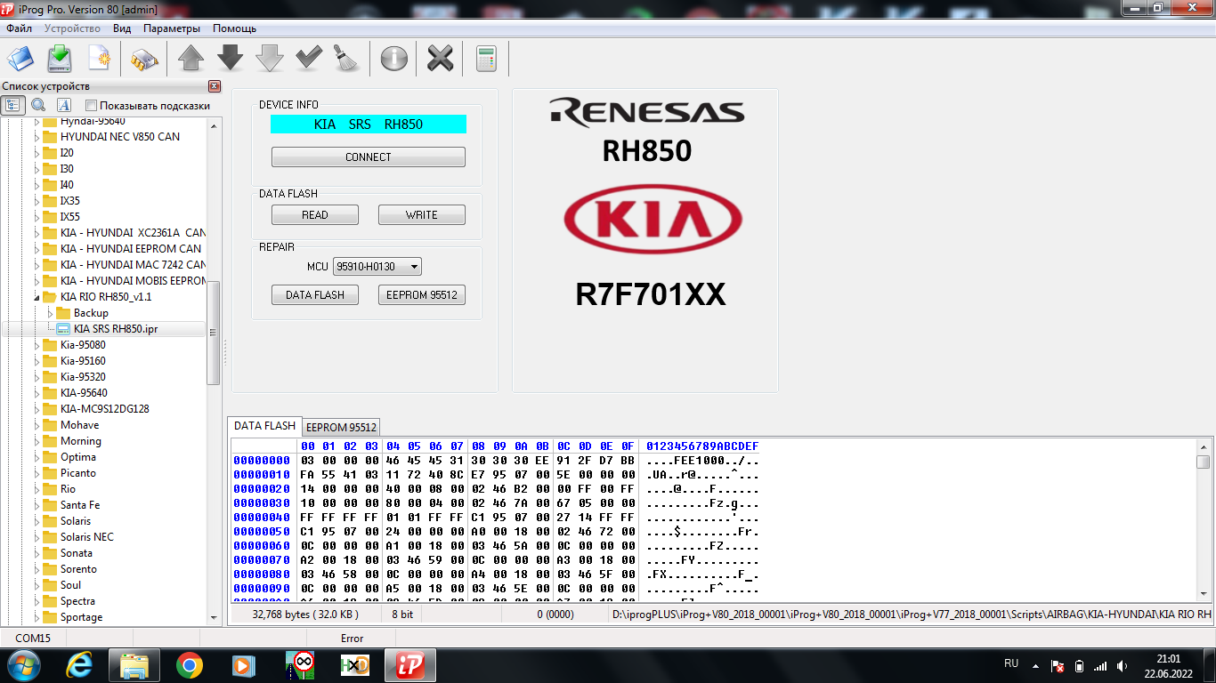The image size is (1216, 683).
Task: Click the save to disk icon
Action: pyautogui.click(x=60, y=59)
